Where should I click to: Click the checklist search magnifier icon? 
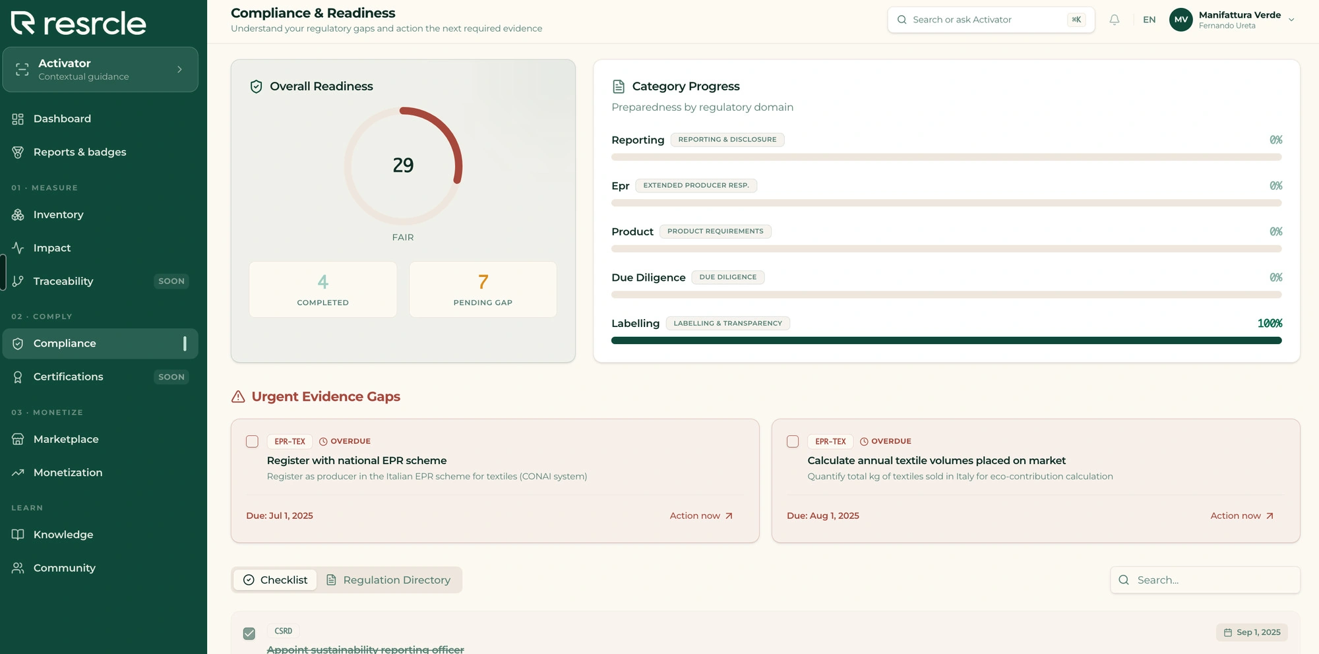pos(1124,580)
